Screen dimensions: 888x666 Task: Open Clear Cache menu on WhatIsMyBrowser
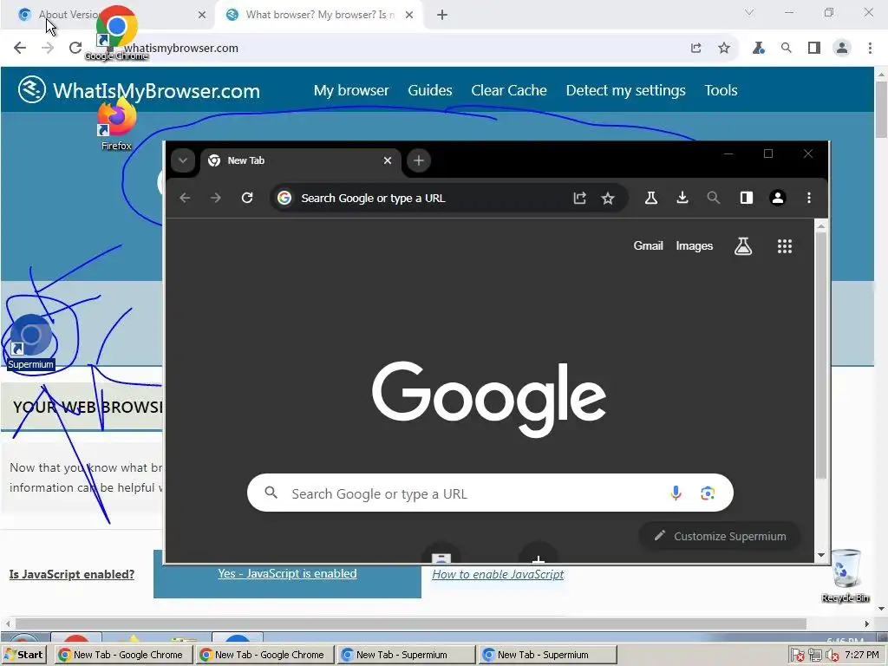click(x=508, y=90)
